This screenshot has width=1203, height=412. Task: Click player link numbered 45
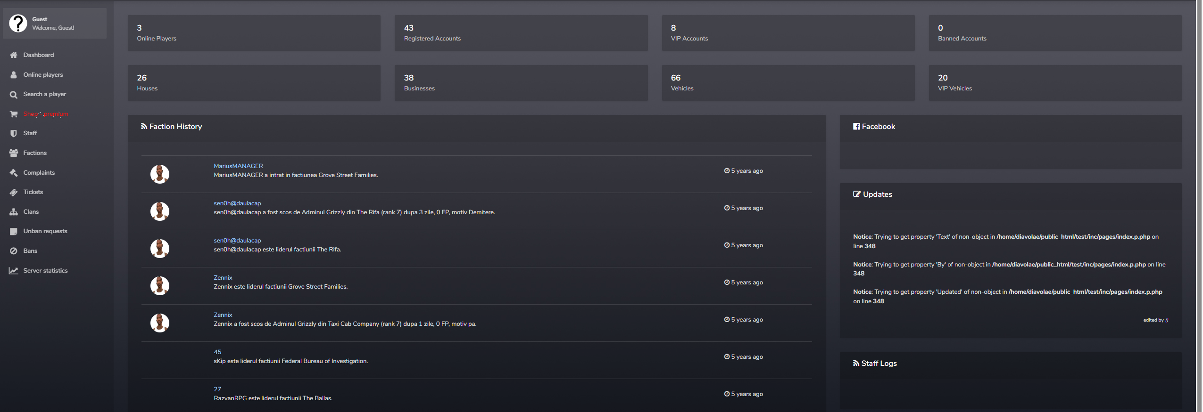(217, 352)
